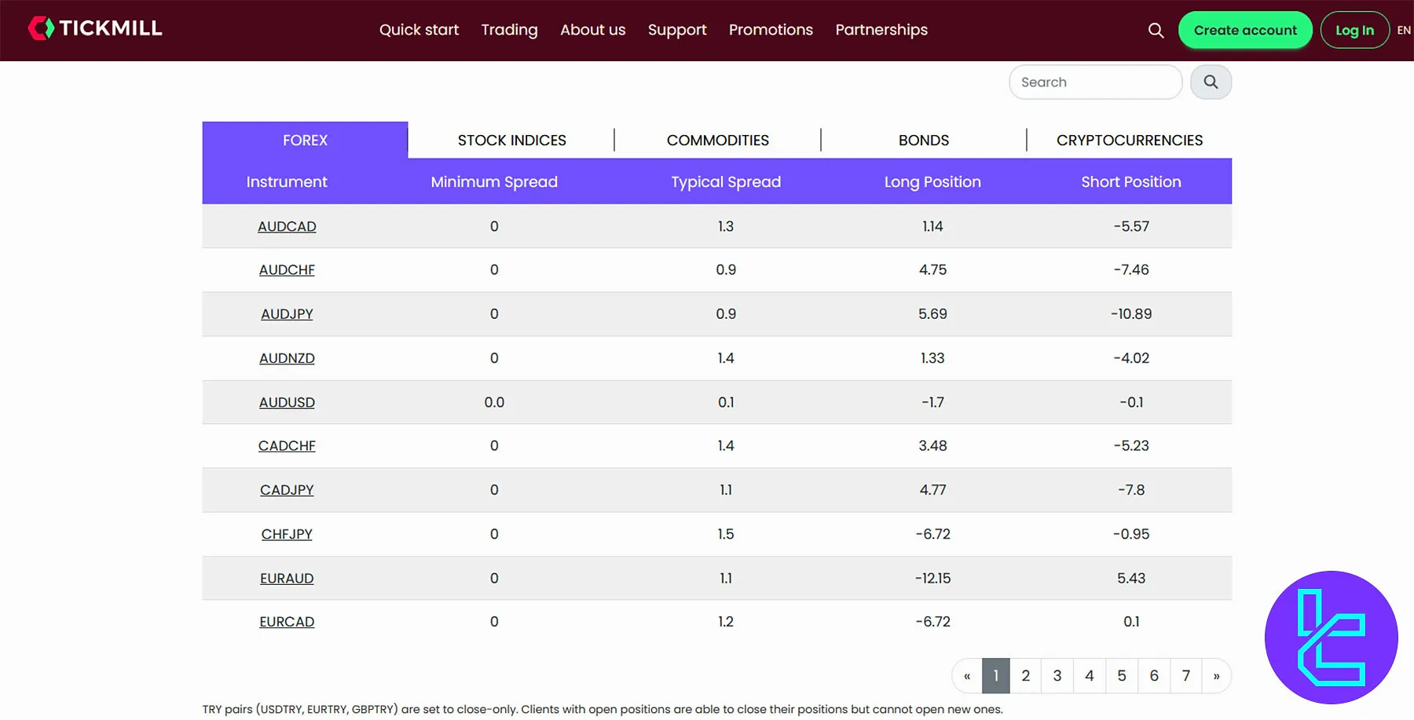
Task: Click AUDUSD long position value -1.7
Action: click(x=932, y=402)
